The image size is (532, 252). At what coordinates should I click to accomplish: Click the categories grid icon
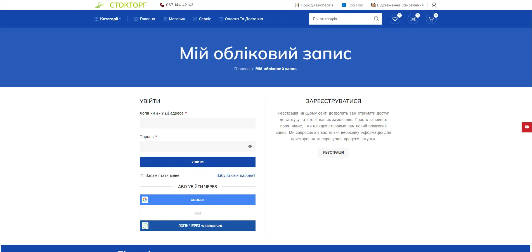click(96, 19)
